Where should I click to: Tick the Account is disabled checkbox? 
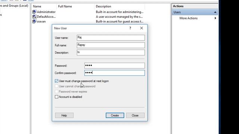tap(56, 97)
